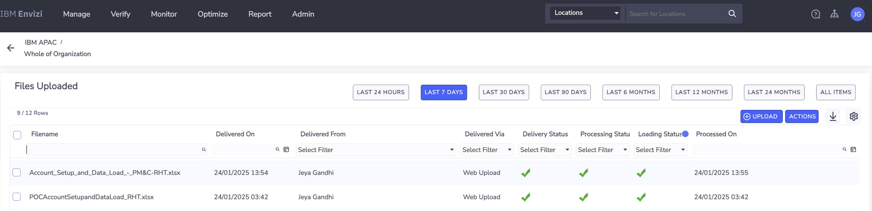
Task: Click the back arrow icon
Action: pyautogui.click(x=11, y=48)
